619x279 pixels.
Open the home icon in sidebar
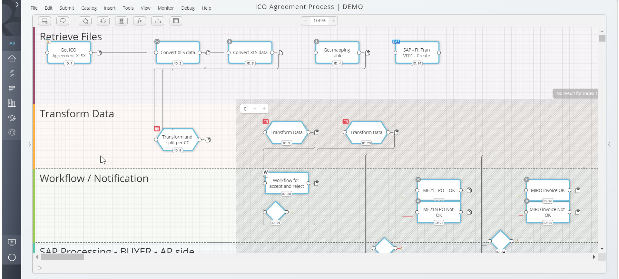click(x=12, y=59)
